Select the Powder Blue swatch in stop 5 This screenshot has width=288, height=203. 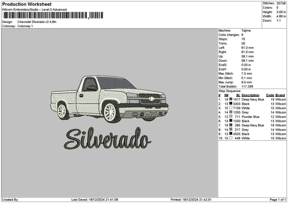pyautogui.click(x=231, y=116)
